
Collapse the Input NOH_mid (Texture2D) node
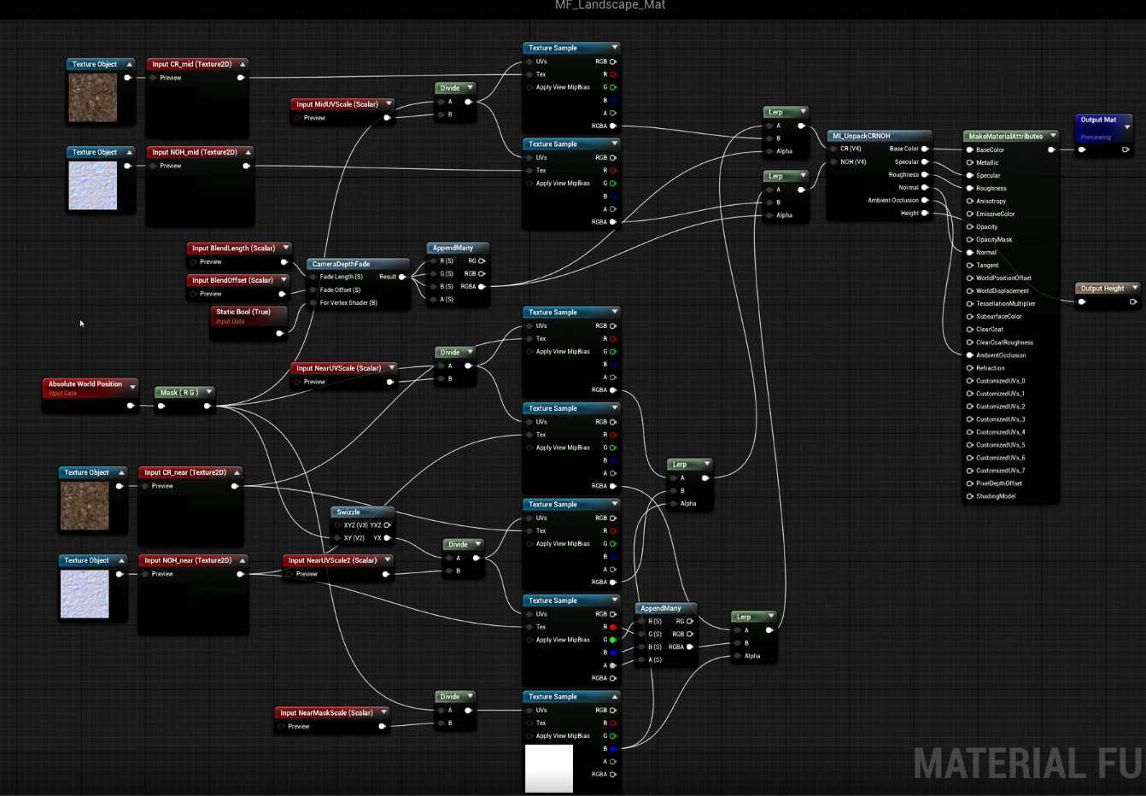[248, 152]
